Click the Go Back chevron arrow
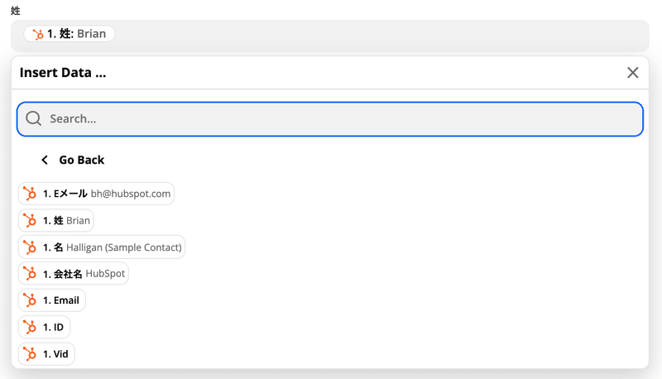This screenshot has height=379, width=662. click(x=45, y=160)
